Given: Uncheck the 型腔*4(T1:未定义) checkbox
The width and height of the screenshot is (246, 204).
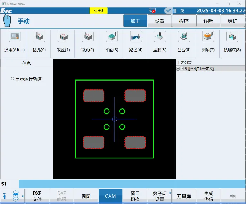Looking at the screenshot, I should click(182, 69).
